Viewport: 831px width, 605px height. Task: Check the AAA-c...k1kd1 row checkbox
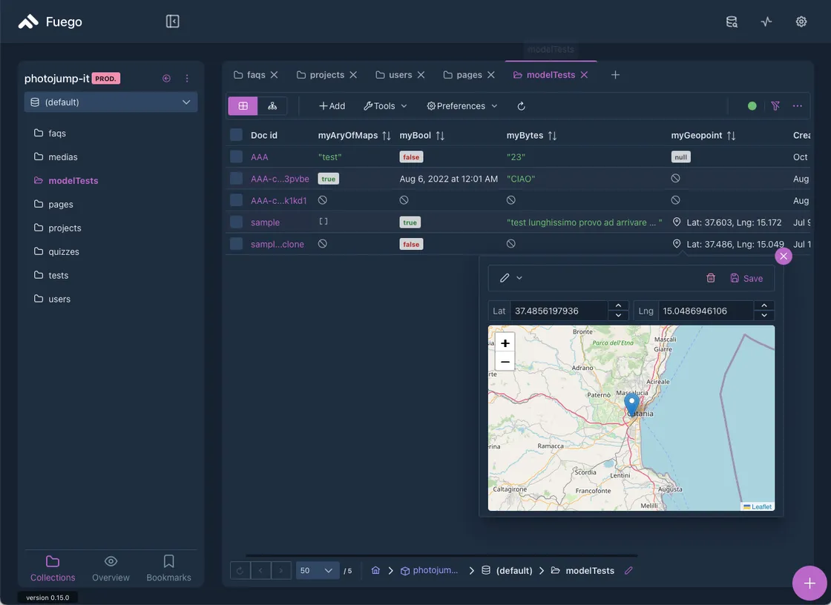(237, 200)
